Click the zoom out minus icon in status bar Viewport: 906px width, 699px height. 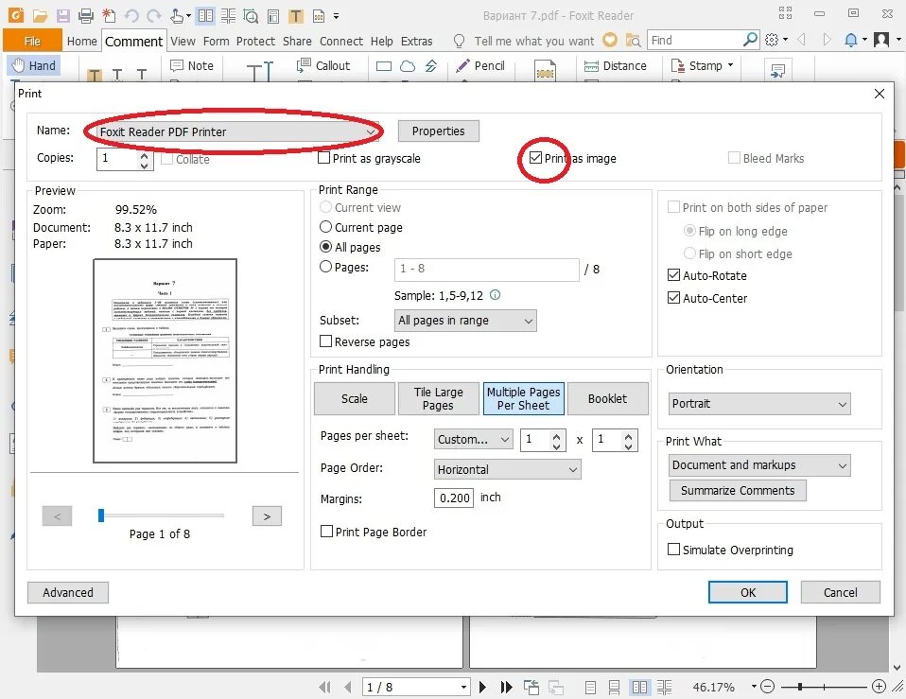767,687
